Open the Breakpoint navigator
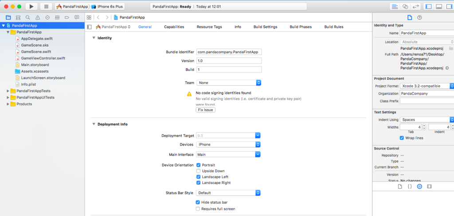Image resolution: width=454 pixels, height=216 pixels. tap(67, 17)
